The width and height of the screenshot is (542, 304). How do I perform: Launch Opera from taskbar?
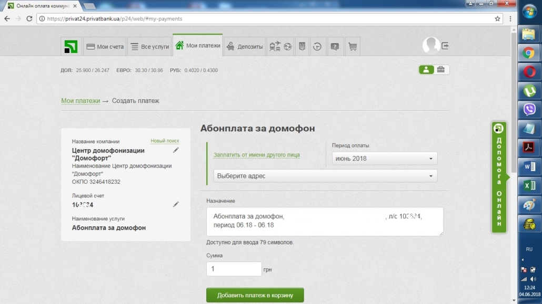pyautogui.click(x=529, y=72)
